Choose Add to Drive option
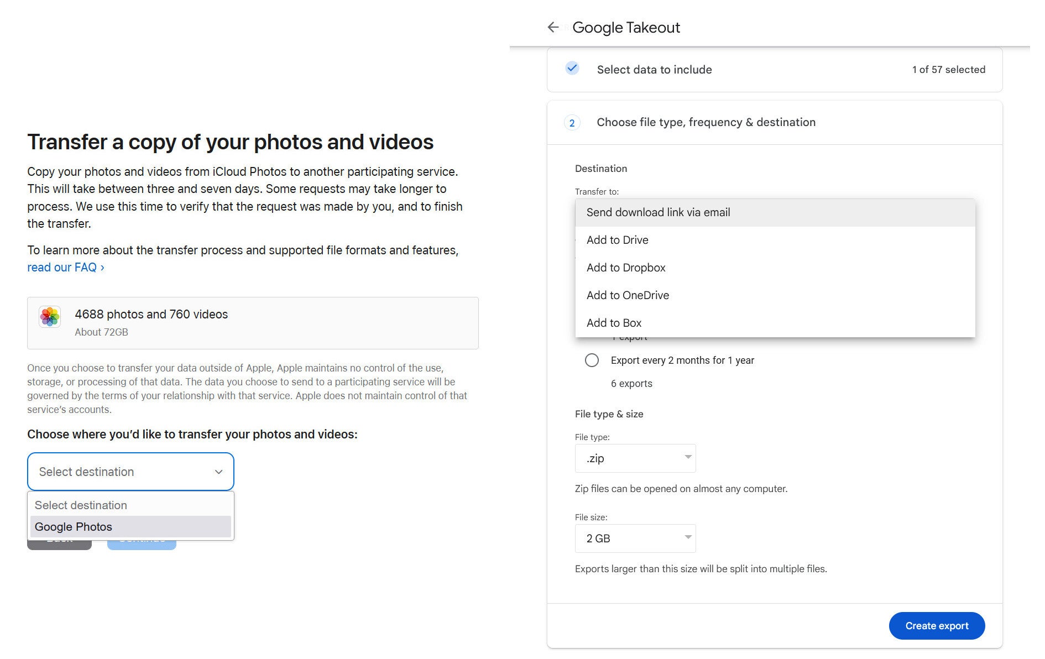Viewport: 1045px width, 659px height. [x=775, y=240]
